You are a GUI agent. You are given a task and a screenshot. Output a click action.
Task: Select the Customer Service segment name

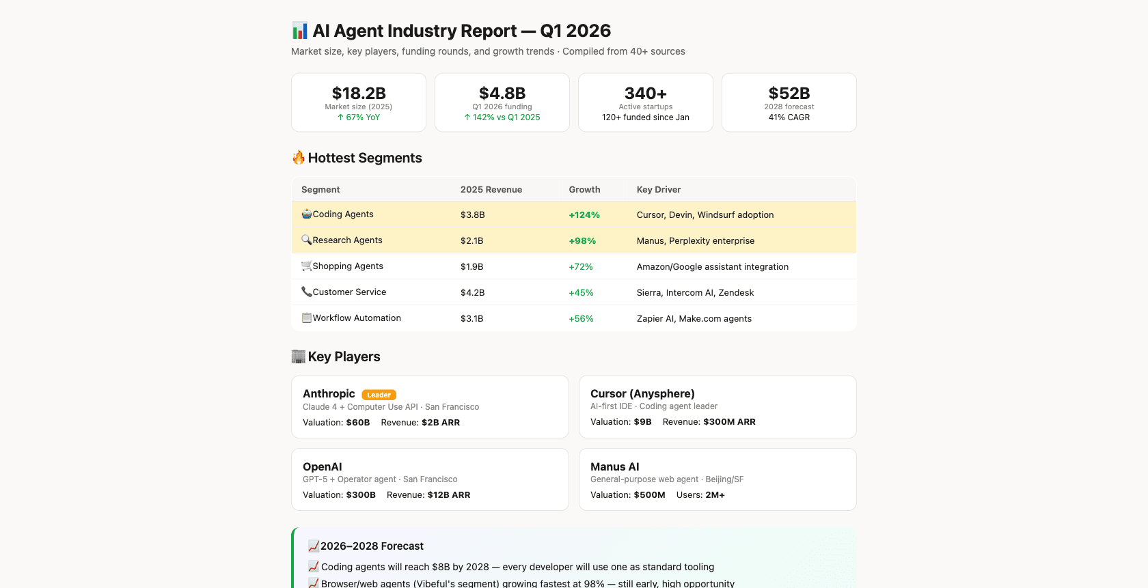349,292
